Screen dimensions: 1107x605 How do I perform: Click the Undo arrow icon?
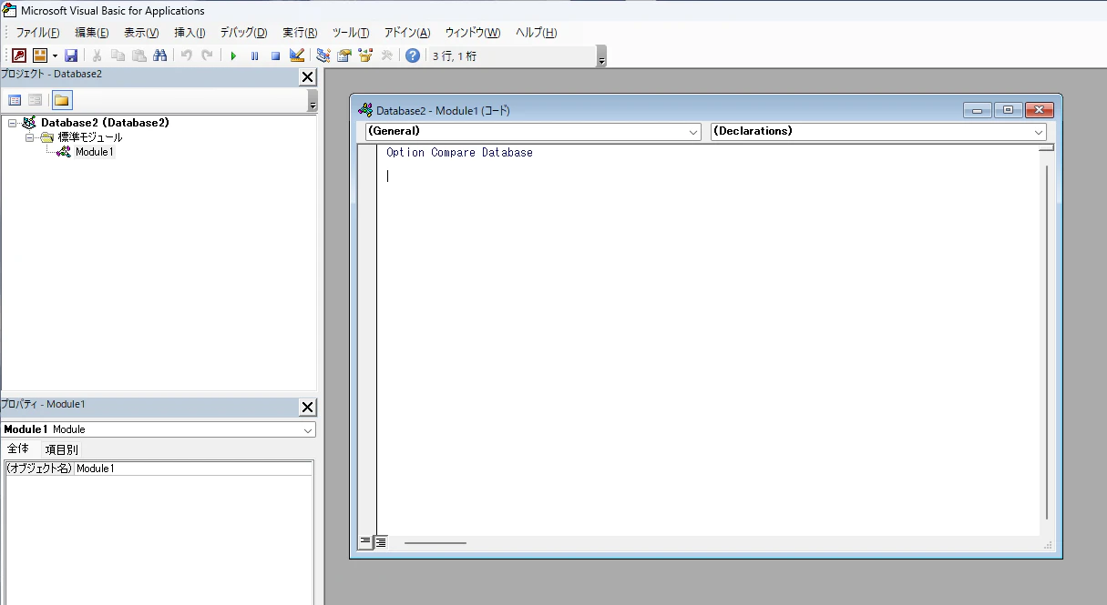pyautogui.click(x=186, y=55)
